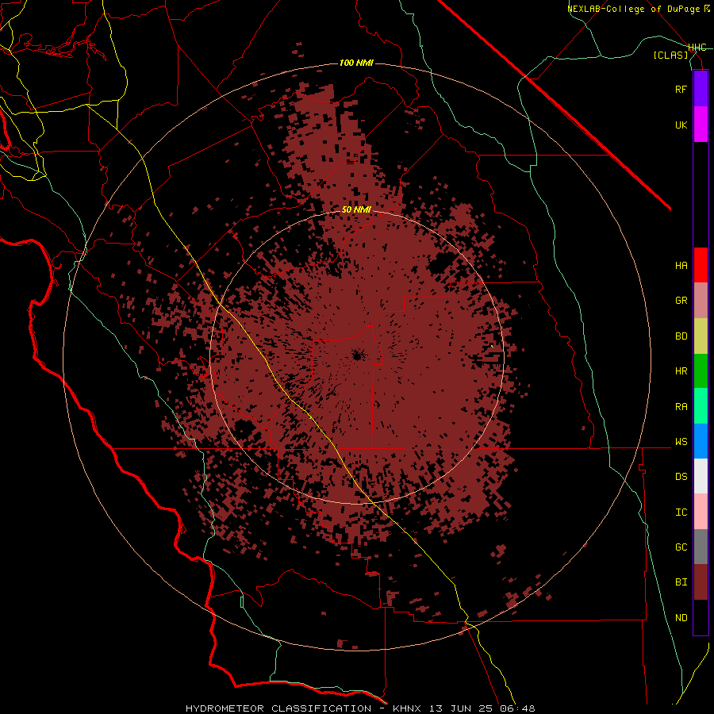Click the UK magenta legend swatch
714x714 pixels.
[701, 125]
